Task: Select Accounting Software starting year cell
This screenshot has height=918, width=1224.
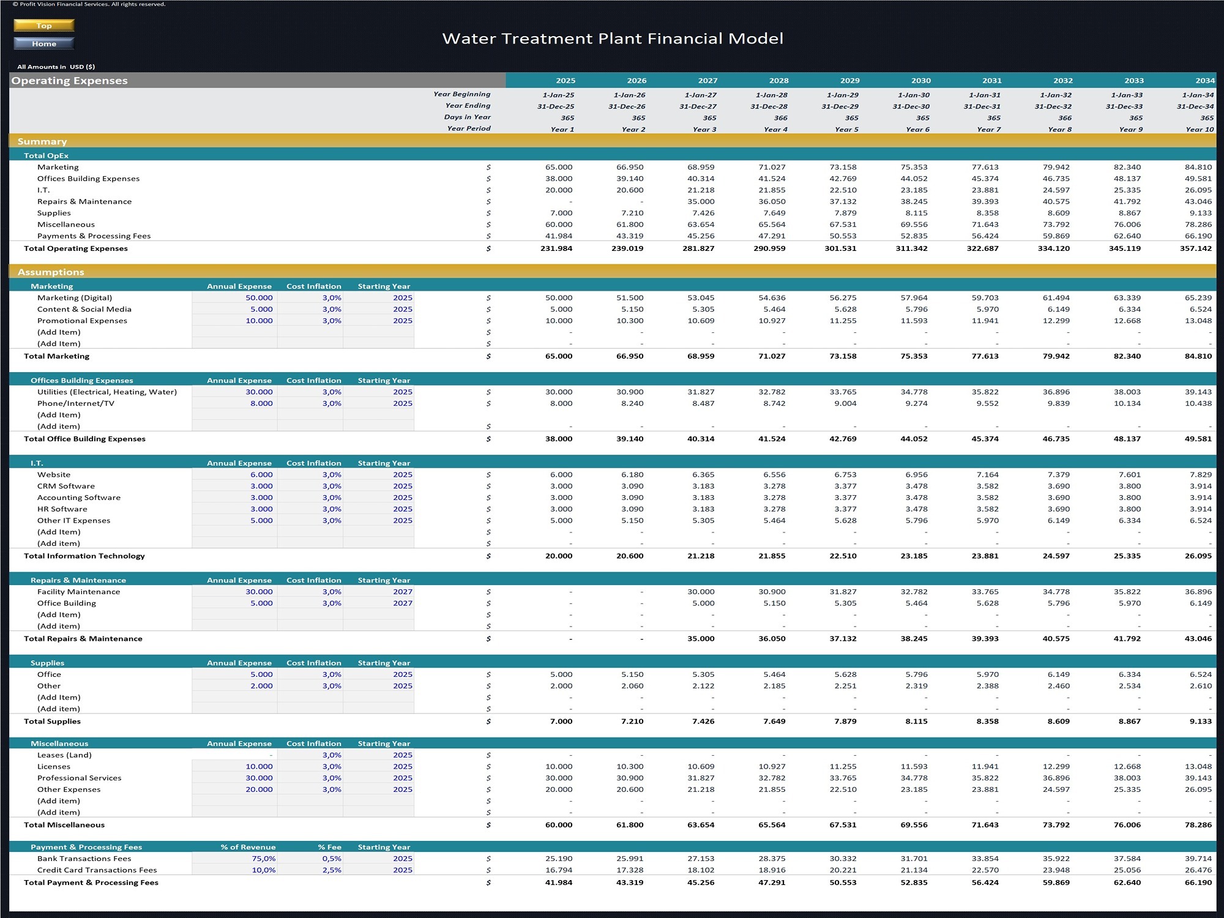Action: coord(379,498)
